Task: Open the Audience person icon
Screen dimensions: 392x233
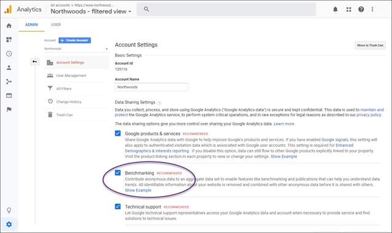Action: click(9, 68)
